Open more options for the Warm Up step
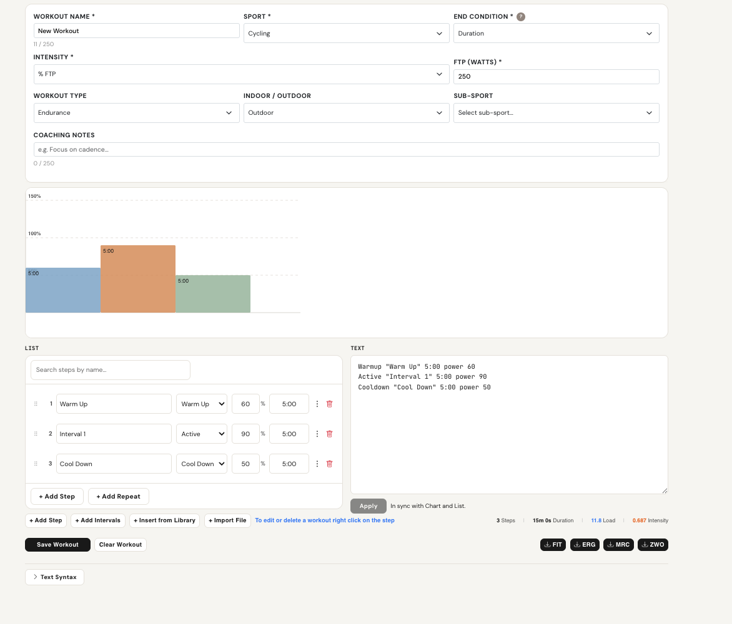The image size is (732, 624). [x=317, y=404]
